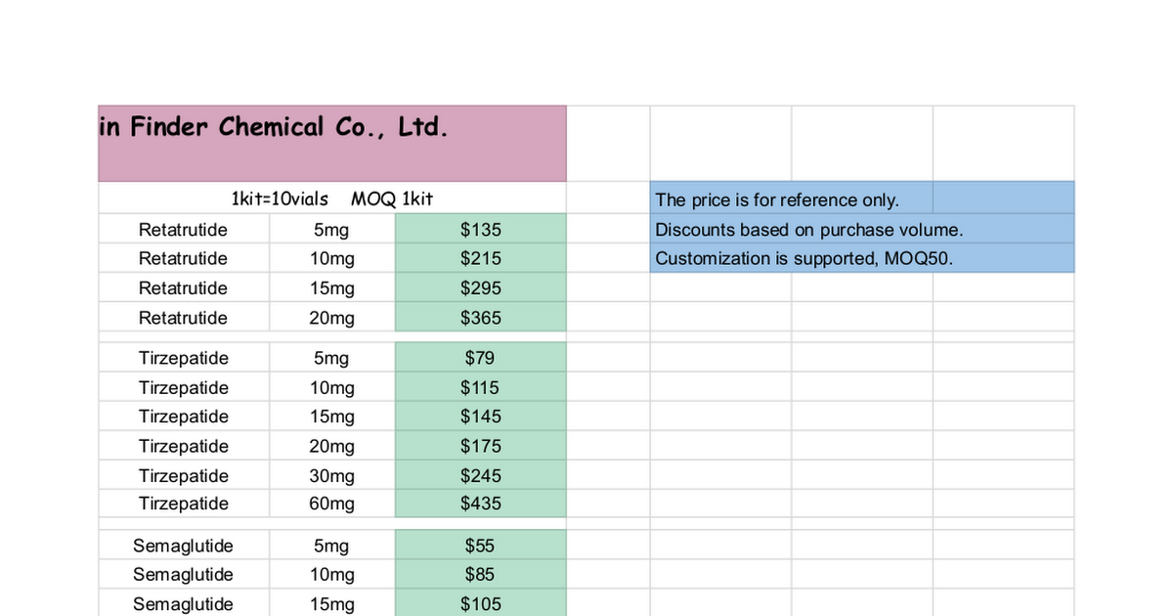Select the 20mg dose beside $365
This screenshot has width=1173, height=616.
pos(331,318)
